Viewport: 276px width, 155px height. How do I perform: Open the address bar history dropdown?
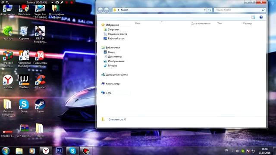(x=204, y=10)
